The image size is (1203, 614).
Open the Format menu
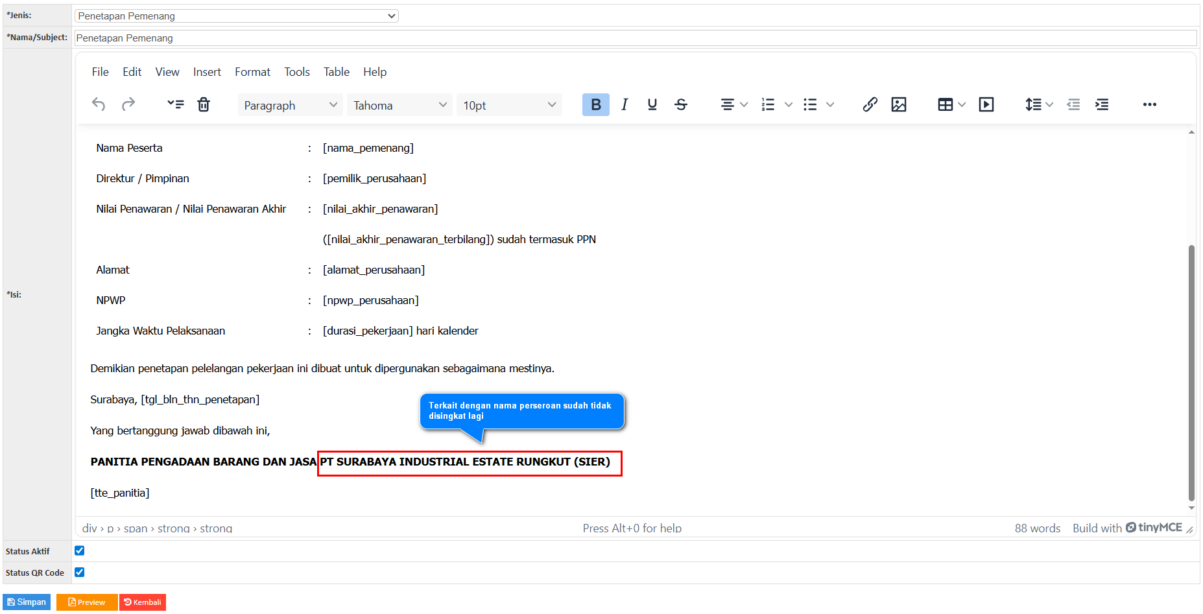(252, 72)
